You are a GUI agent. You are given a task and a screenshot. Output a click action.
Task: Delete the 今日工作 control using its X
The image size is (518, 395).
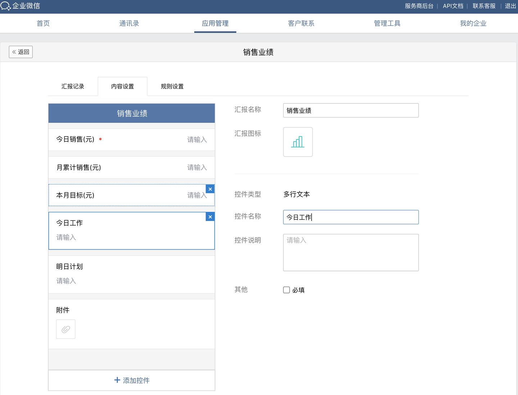pos(210,217)
